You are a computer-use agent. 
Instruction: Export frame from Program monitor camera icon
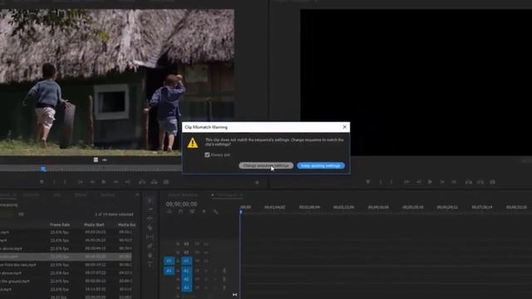click(x=493, y=182)
